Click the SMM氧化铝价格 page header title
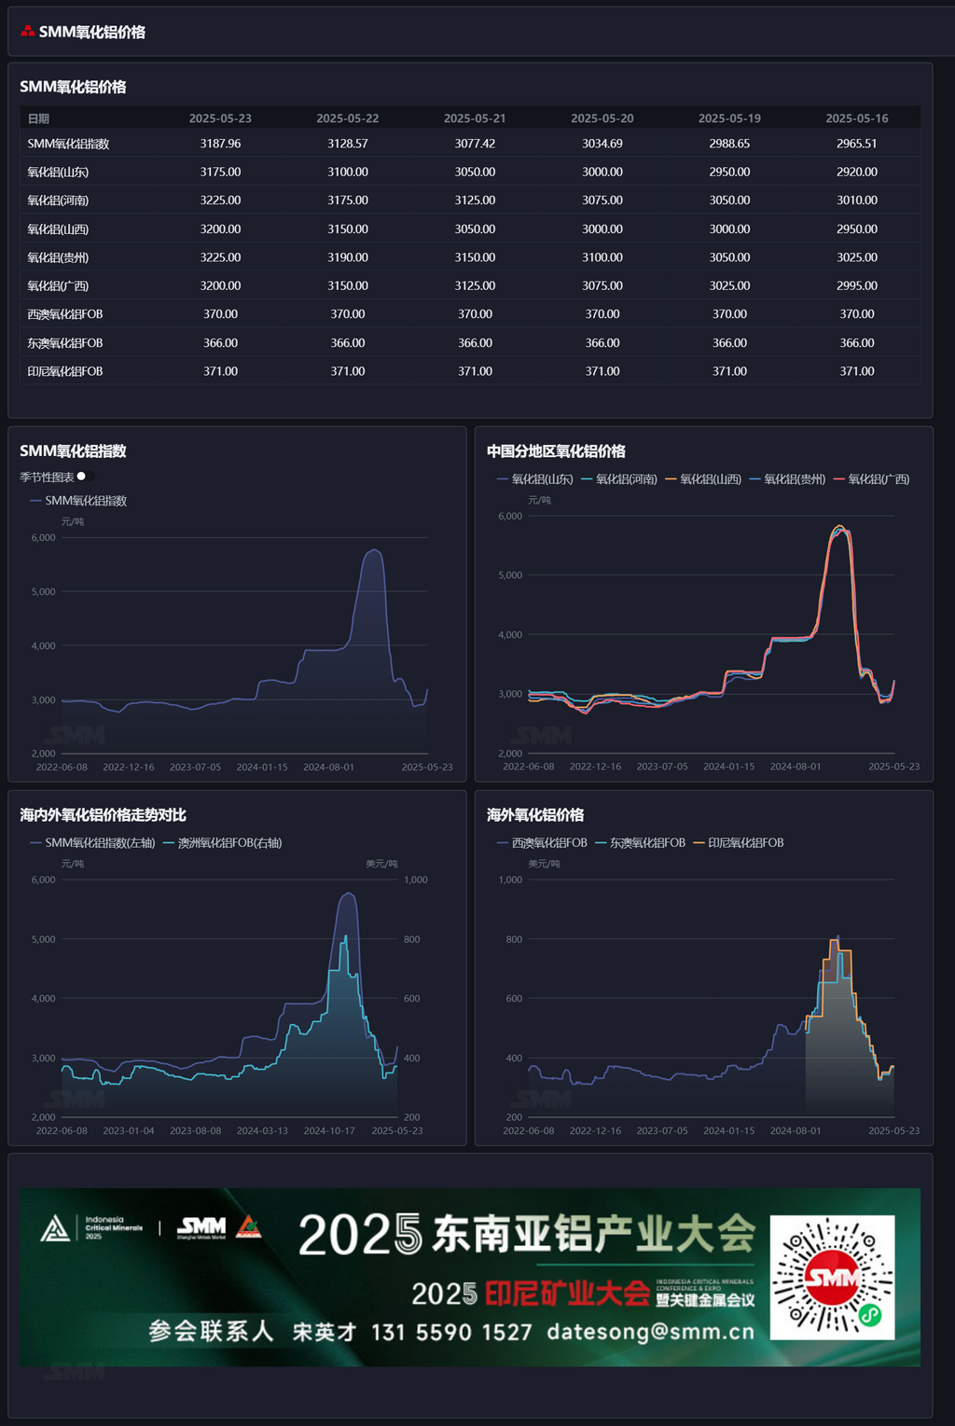This screenshot has height=1426, width=955. [x=92, y=32]
